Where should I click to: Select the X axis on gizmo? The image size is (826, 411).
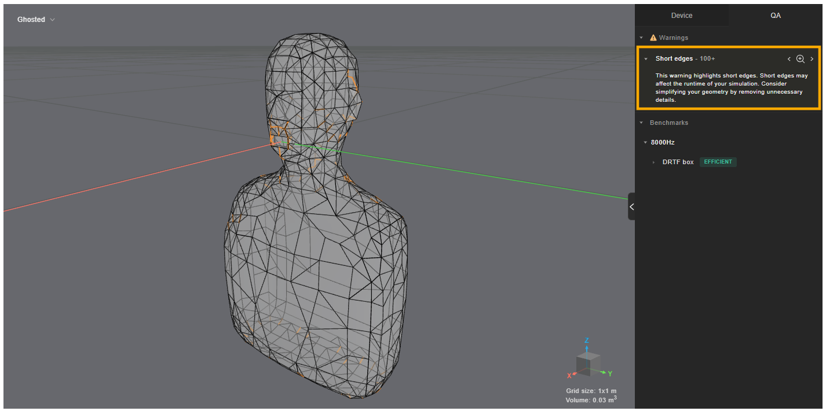coord(569,376)
